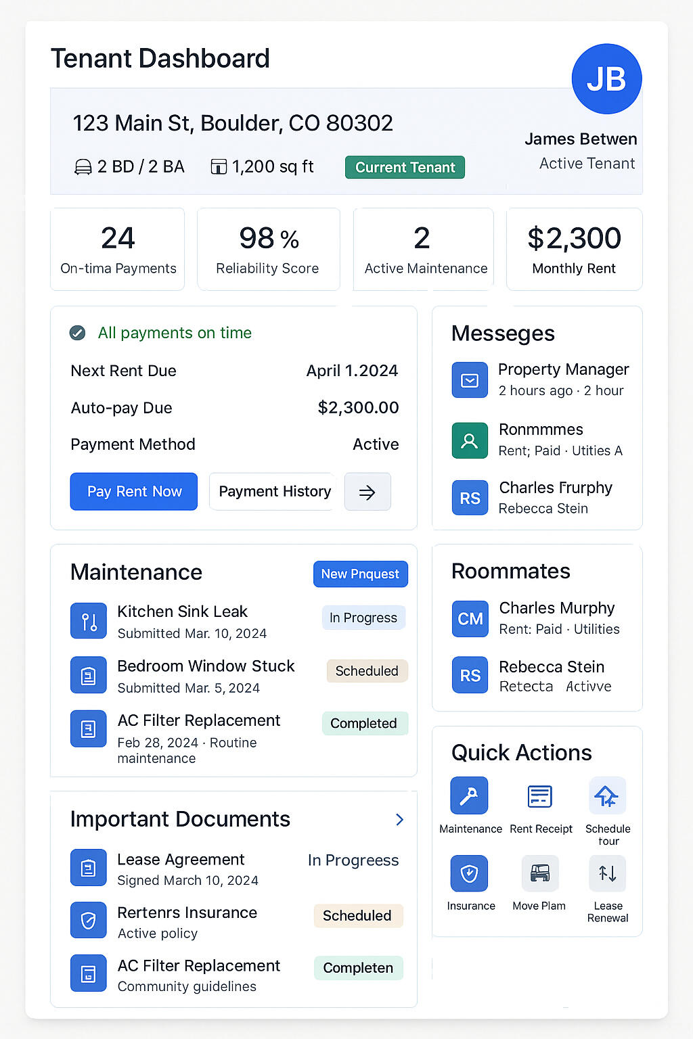The width and height of the screenshot is (693, 1039).
Task: Click the Maintenance wrench quick action icon
Action: [469, 795]
